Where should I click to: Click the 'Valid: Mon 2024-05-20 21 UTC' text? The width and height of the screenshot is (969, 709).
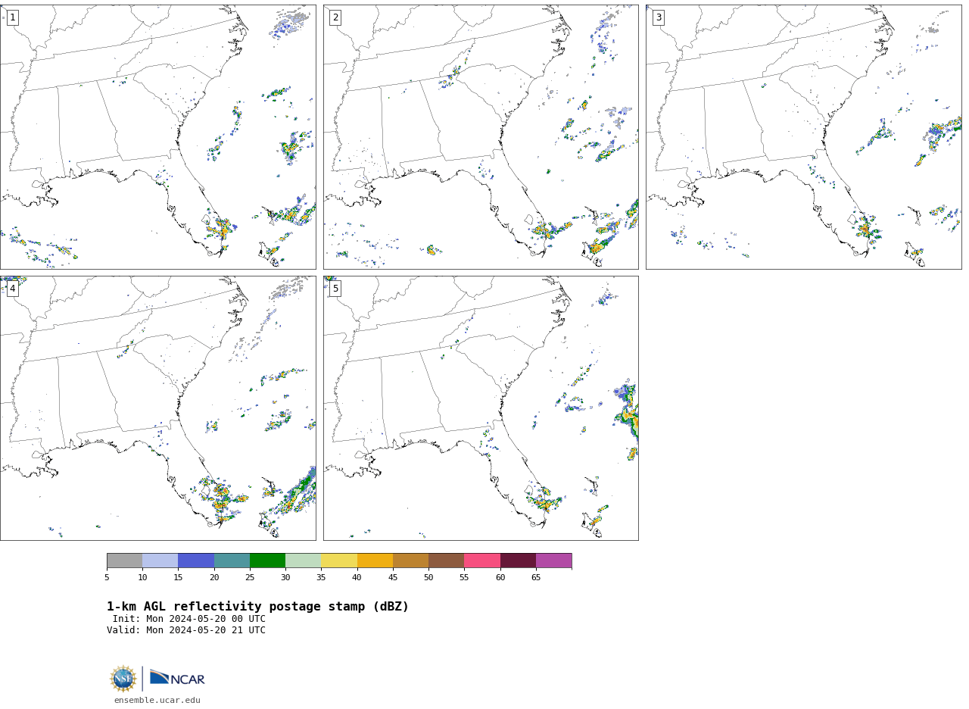pyautogui.click(x=186, y=630)
